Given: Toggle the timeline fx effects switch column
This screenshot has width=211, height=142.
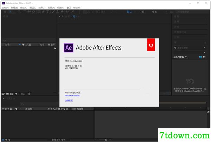Looking at the screenshot, I should (x=57, y=109).
